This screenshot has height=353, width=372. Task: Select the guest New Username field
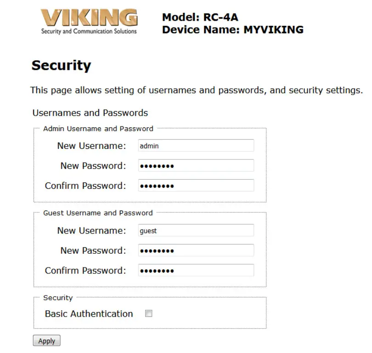pos(196,230)
